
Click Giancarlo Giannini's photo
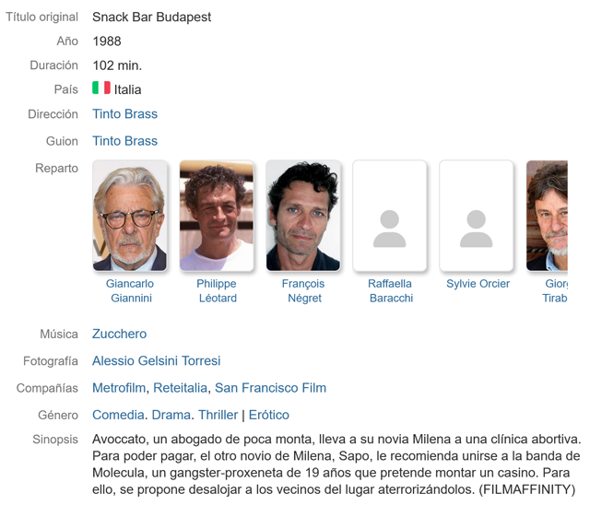[x=130, y=216]
